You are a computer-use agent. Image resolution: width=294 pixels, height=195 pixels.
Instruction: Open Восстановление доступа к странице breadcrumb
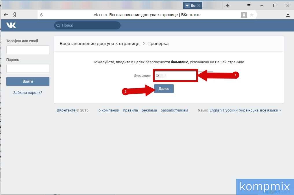pos(99,43)
